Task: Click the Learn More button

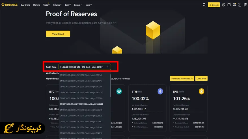Action: (x=201, y=78)
